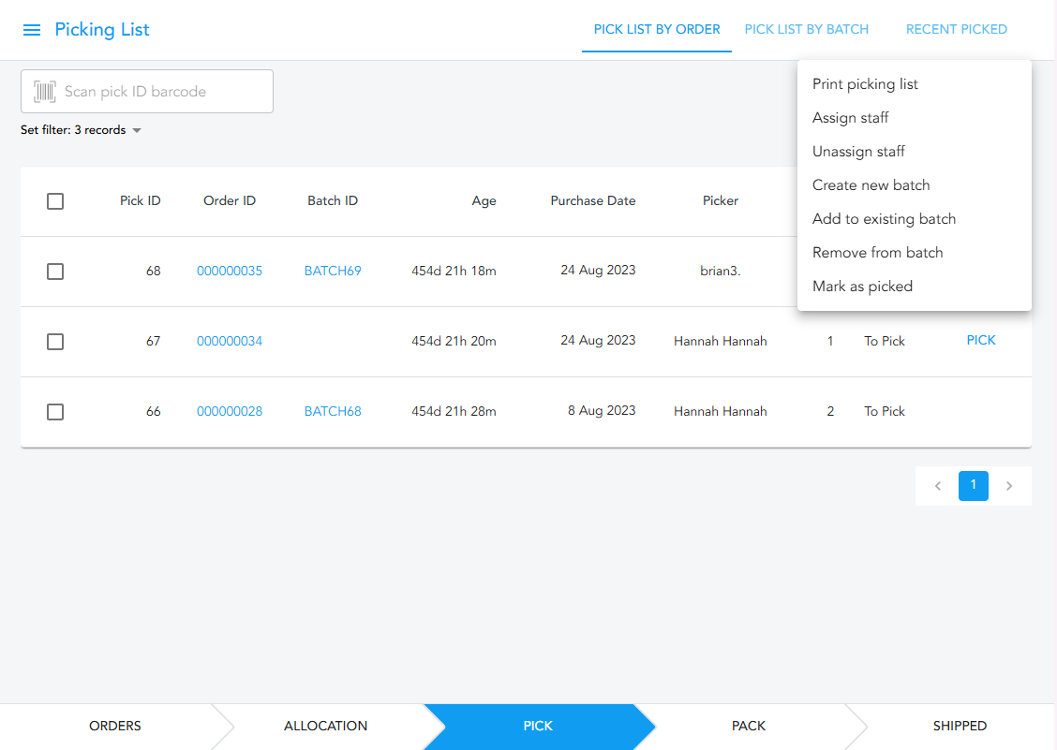The image size is (1057, 750).
Task: Click PICK action for order 000000034
Action: [x=980, y=341]
